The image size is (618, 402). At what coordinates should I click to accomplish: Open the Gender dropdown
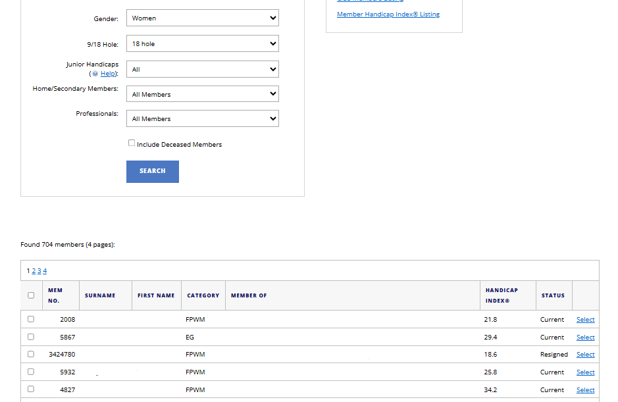pos(202,18)
